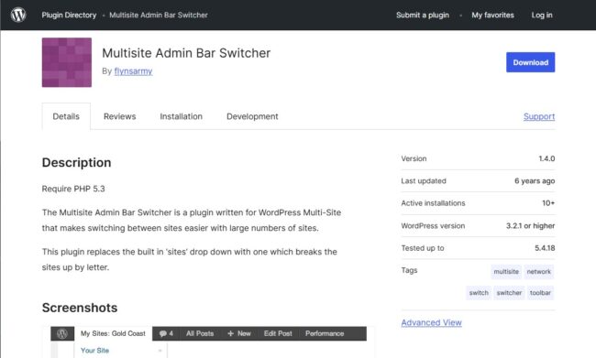Click the multisite tag
Screen dimensions: 596x358
(x=506, y=271)
